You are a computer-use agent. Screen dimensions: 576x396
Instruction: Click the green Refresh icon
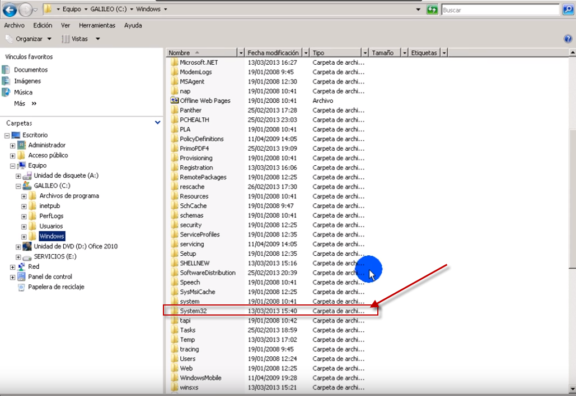coord(432,9)
